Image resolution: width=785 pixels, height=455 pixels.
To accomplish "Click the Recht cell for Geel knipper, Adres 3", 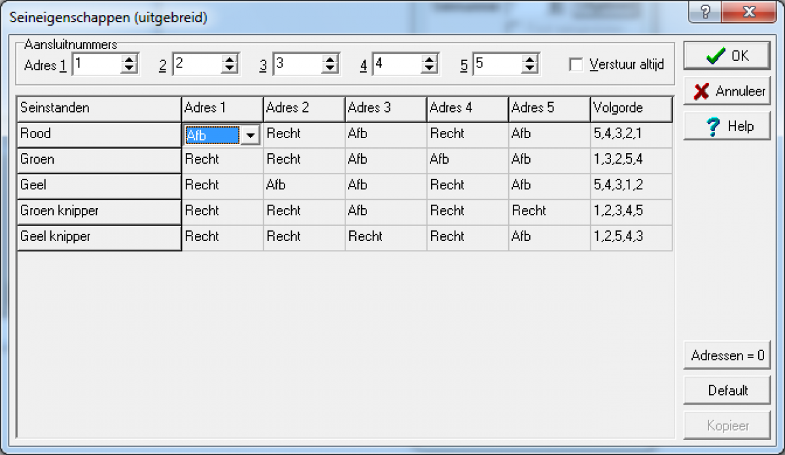I will click(386, 238).
